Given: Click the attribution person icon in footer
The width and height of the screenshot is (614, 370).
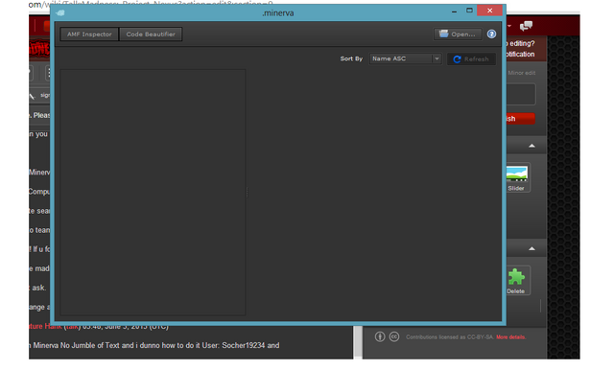Looking at the screenshot, I should pos(380,336).
